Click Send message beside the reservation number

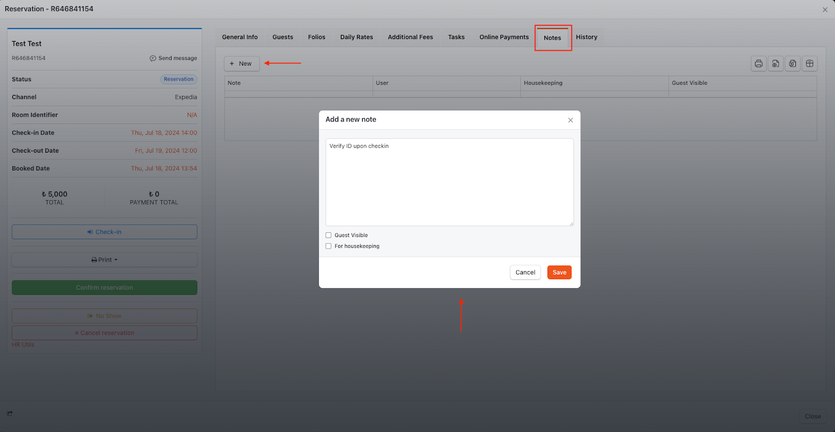173,58
